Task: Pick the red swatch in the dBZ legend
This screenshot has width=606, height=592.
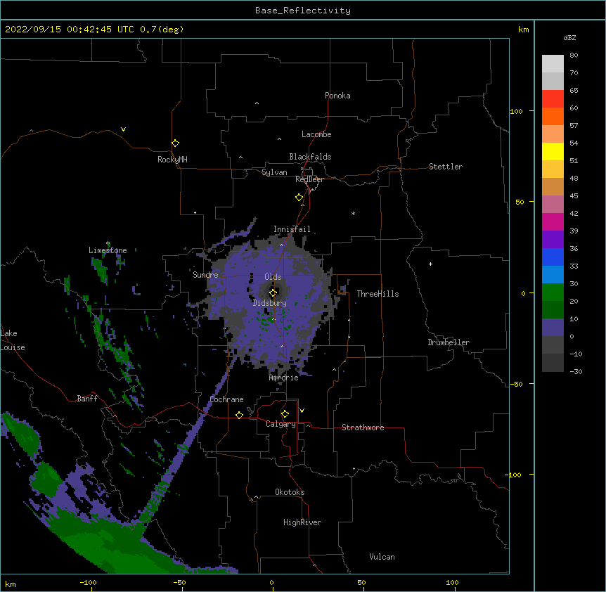Action: pos(553,99)
